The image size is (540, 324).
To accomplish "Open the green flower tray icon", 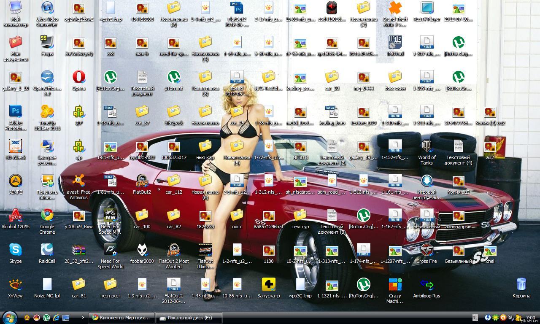I will click(x=495, y=318).
